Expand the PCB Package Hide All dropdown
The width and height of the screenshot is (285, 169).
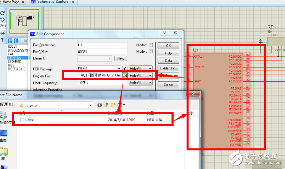140,69
